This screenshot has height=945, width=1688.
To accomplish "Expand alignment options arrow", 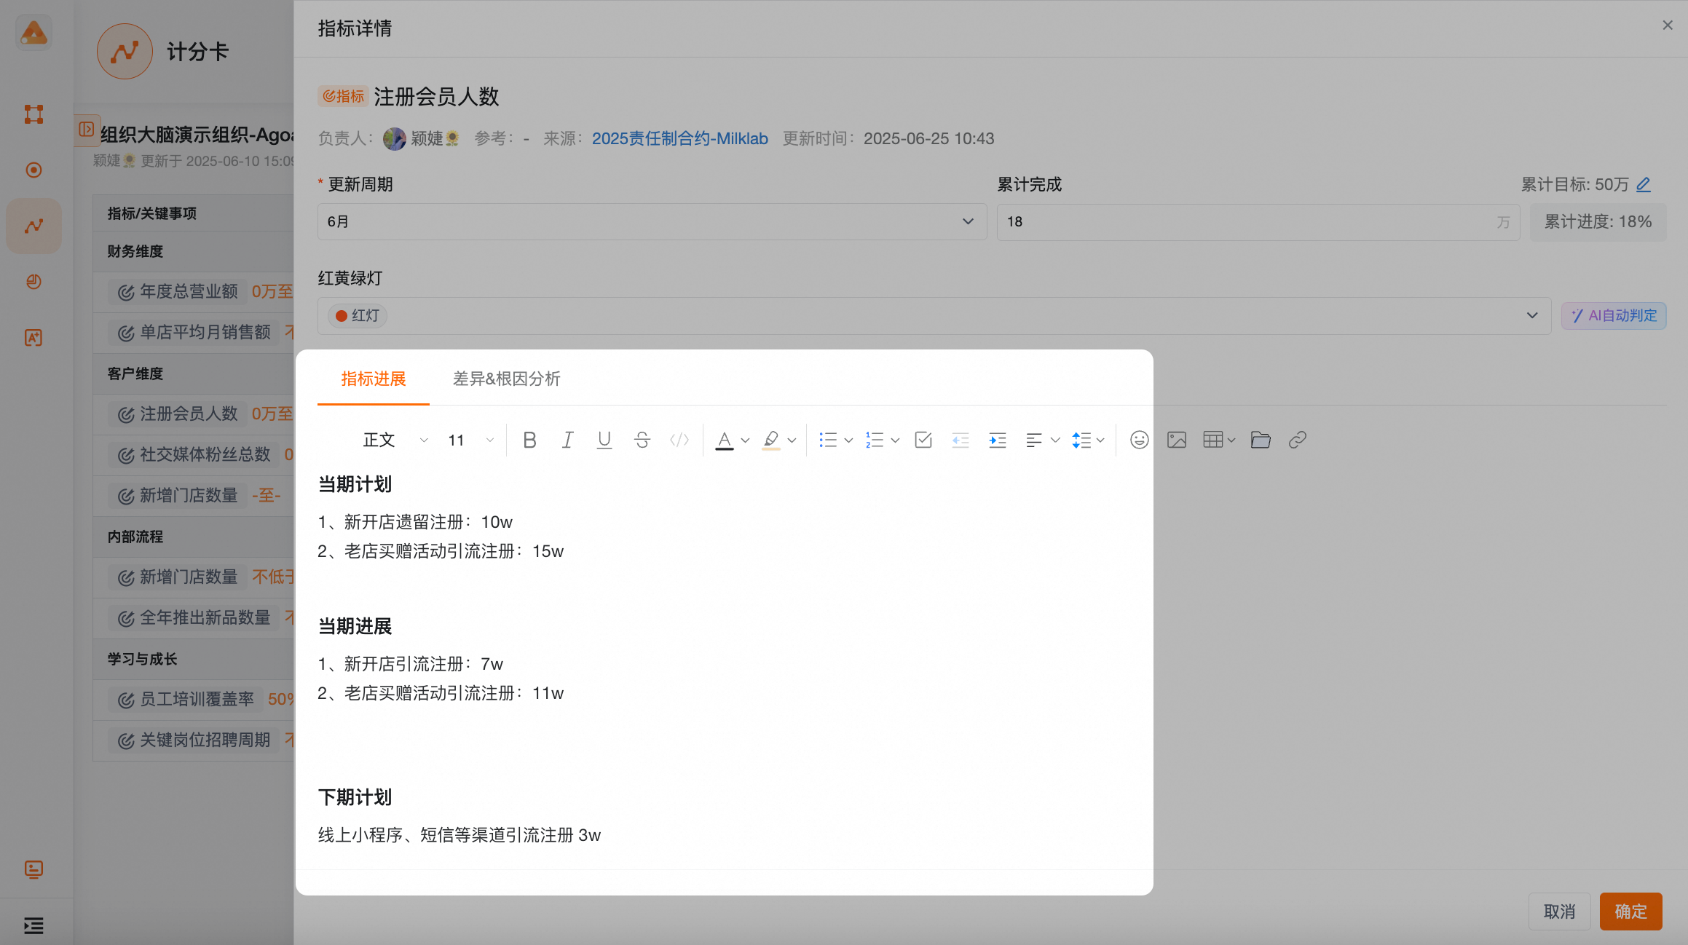I will pyautogui.click(x=1055, y=440).
